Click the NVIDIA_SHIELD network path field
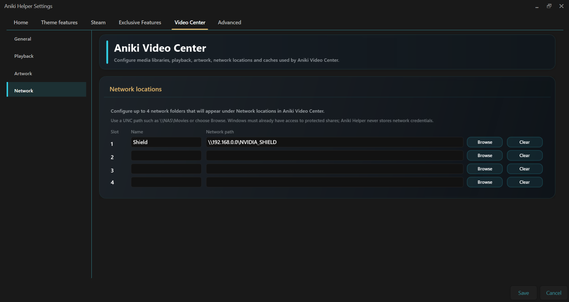The width and height of the screenshot is (569, 302). point(335,142)
